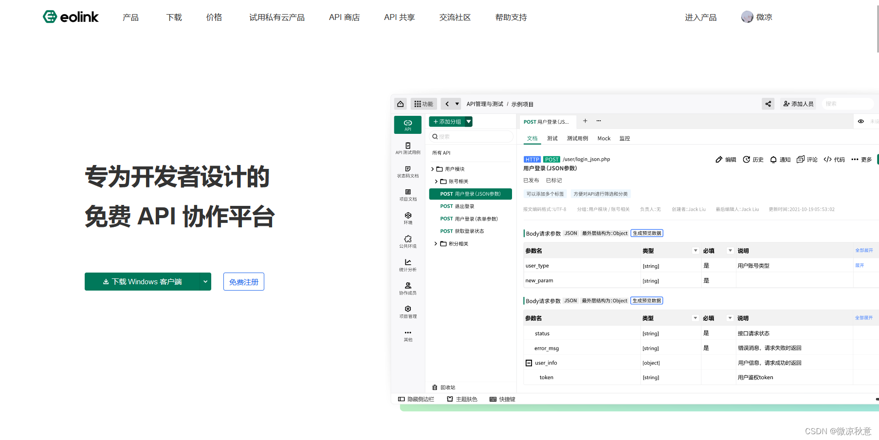The image size is (879, 440).
Task: Open 类型 column filter dropdown in first table
Action: [696, 251]
